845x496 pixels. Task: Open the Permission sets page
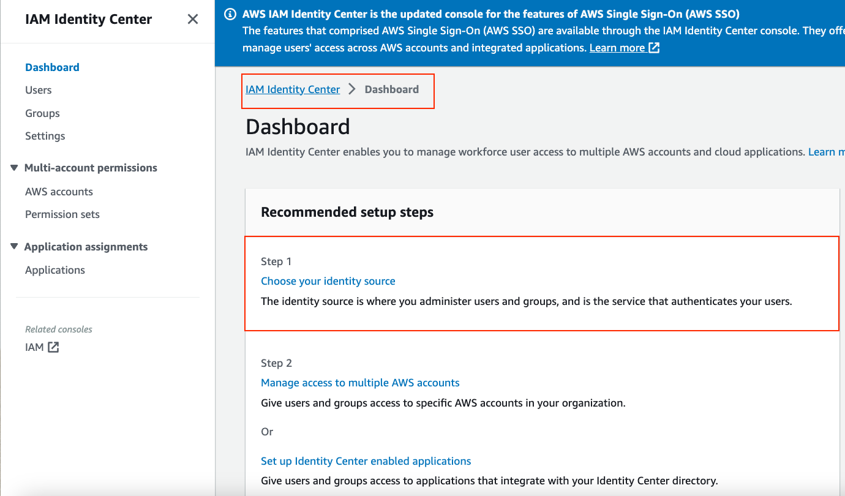(x=62, y=214)
